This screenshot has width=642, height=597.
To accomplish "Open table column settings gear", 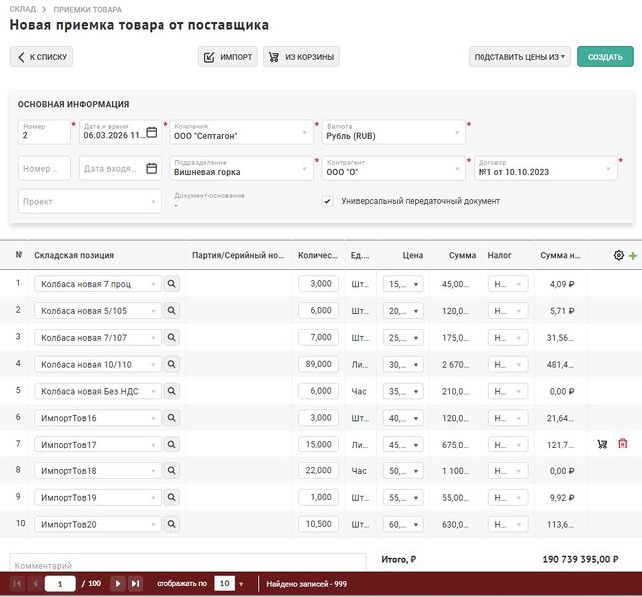I will (x=619, y=255).
